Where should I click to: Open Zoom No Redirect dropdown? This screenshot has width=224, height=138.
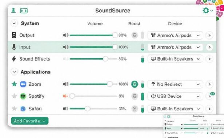175,84
